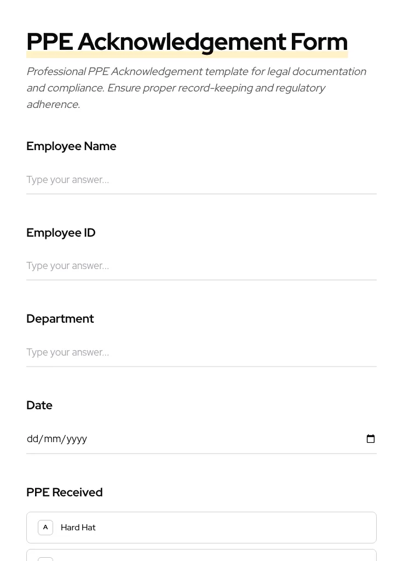The image size is (403, 561).
Task: Click the dd/mm/yyyy date field
Action: [x=164, y=438]
